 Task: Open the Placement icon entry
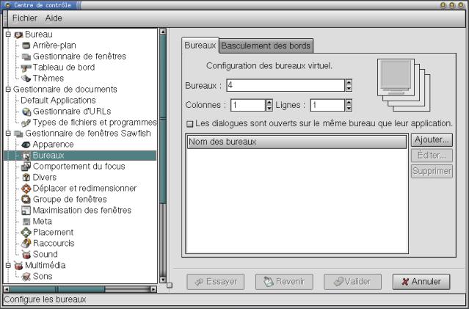pos(26,233)
